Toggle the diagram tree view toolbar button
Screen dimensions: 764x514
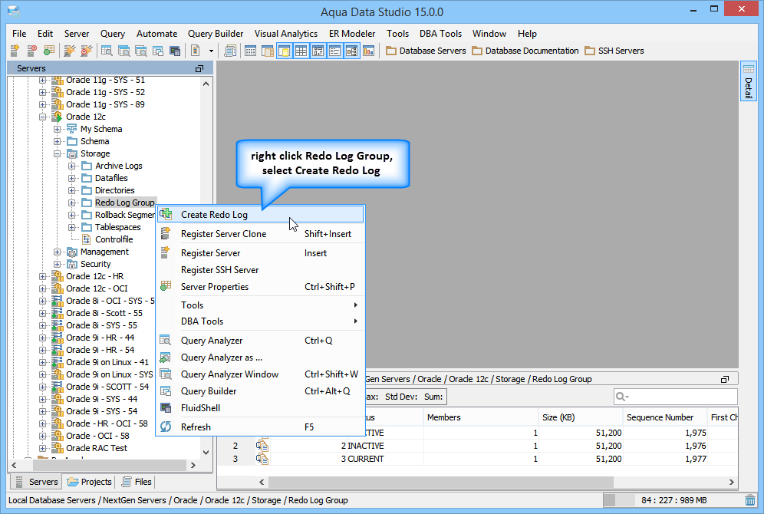tap(352, 50)
